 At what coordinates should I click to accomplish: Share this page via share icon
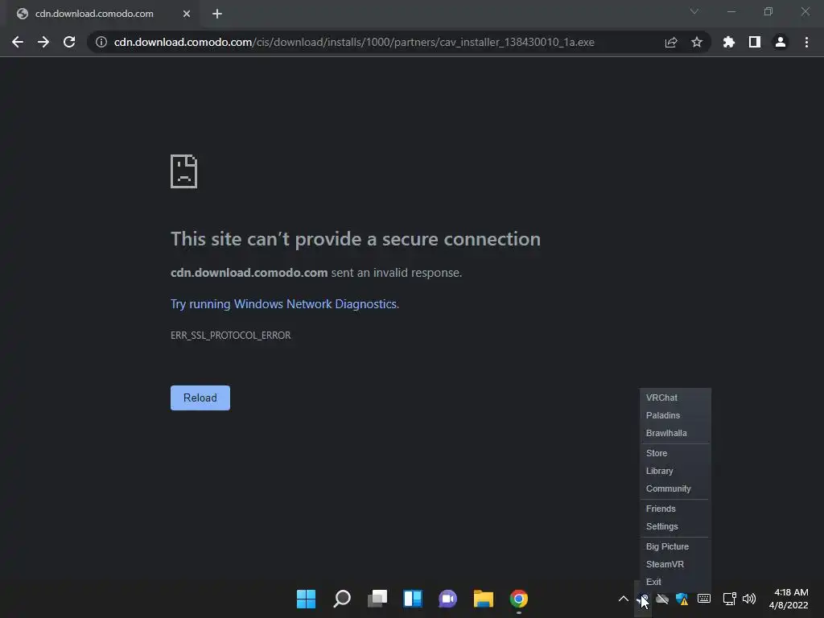click(671, 42)
